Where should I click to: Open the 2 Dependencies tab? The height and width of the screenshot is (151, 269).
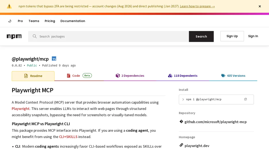click(130, 76)
